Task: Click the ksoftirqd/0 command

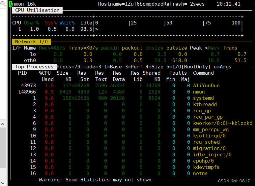Action: 209,136
